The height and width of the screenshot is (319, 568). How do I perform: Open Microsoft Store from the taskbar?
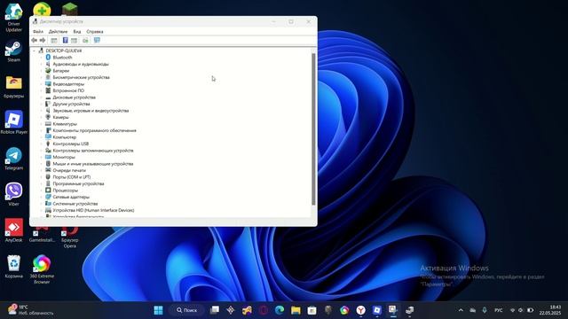click(312, 310)
